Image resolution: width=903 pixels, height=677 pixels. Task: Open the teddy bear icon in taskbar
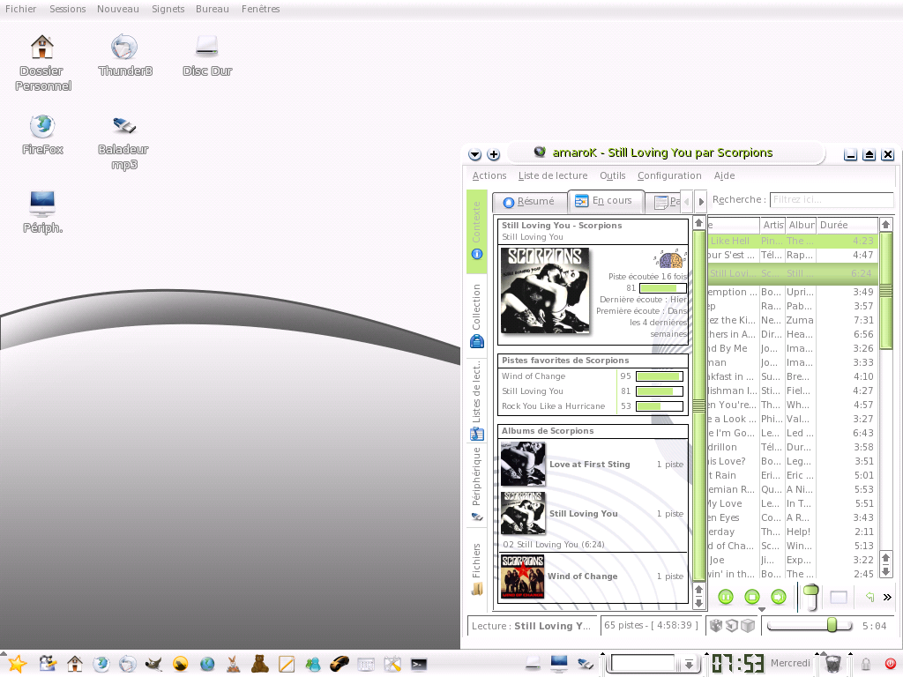[x=260, y=664]
